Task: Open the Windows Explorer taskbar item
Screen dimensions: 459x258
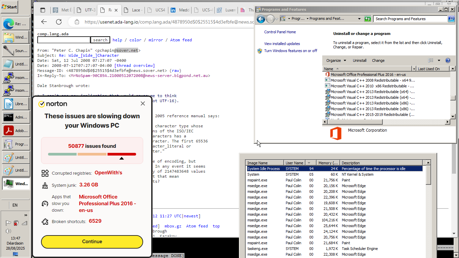Action: tap(16, 37)
